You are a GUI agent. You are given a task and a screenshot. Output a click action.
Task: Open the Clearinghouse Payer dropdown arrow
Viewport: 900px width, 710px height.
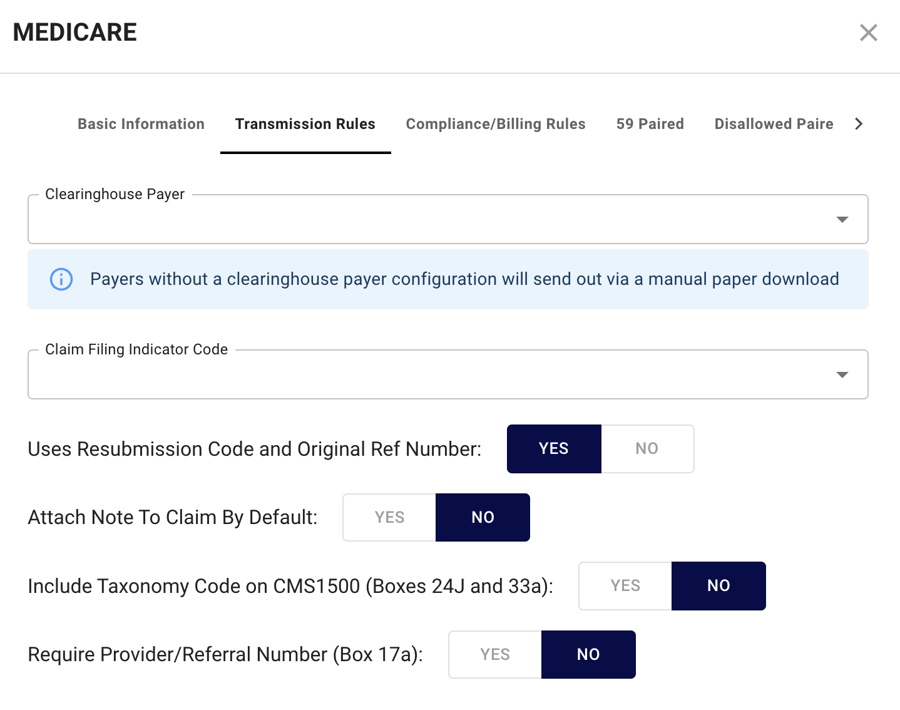(842, 219)
